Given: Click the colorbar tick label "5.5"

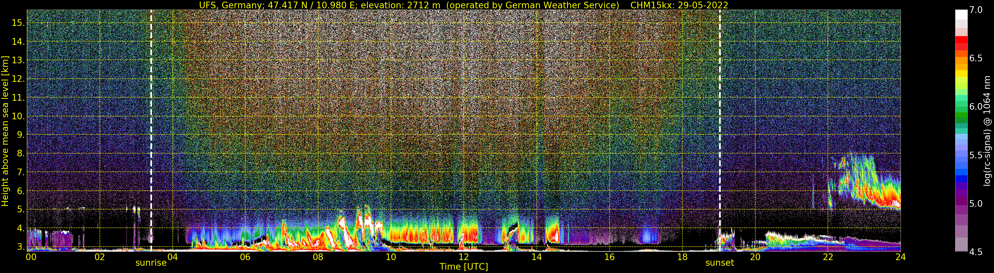Looking at the screenshot, I should (976, 155).
